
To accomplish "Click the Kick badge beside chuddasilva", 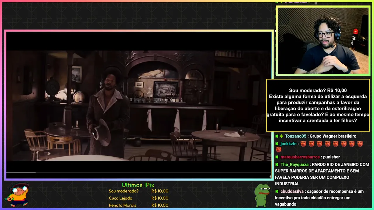I will pos(277,192).
